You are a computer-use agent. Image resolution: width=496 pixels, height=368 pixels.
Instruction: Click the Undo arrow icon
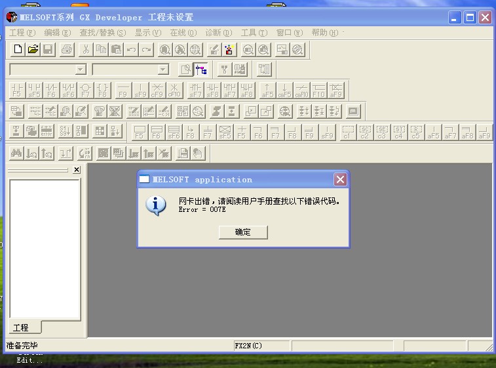[x=132, y=49]
